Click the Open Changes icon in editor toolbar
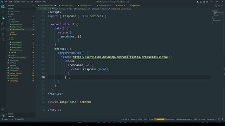Image resolution: width=225 pixels, height=126 pixels. (216, 6)
